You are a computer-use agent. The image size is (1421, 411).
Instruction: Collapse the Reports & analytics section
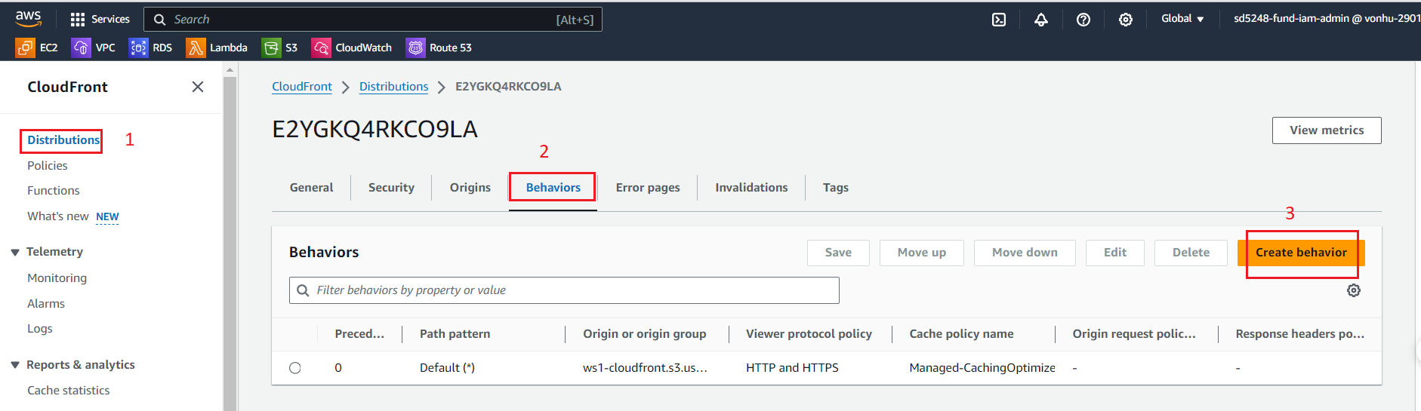(15, 365)
